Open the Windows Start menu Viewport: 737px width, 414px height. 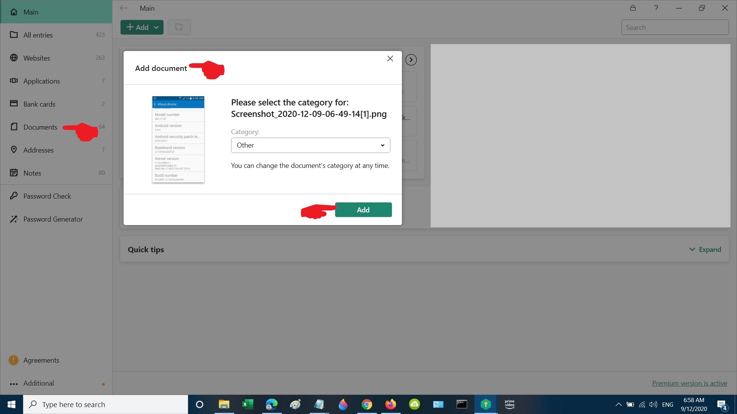pyautogui.click(x=12, y=404)
